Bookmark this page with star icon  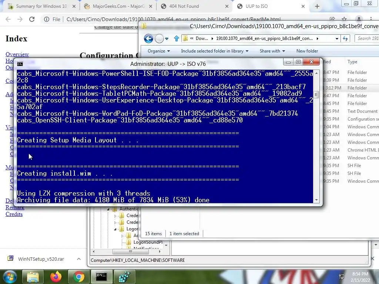pyautogui.click(x=344, y=19)
